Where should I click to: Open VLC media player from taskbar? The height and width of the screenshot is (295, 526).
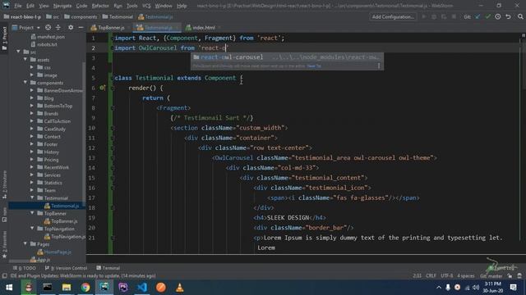[x=179, y=288]
